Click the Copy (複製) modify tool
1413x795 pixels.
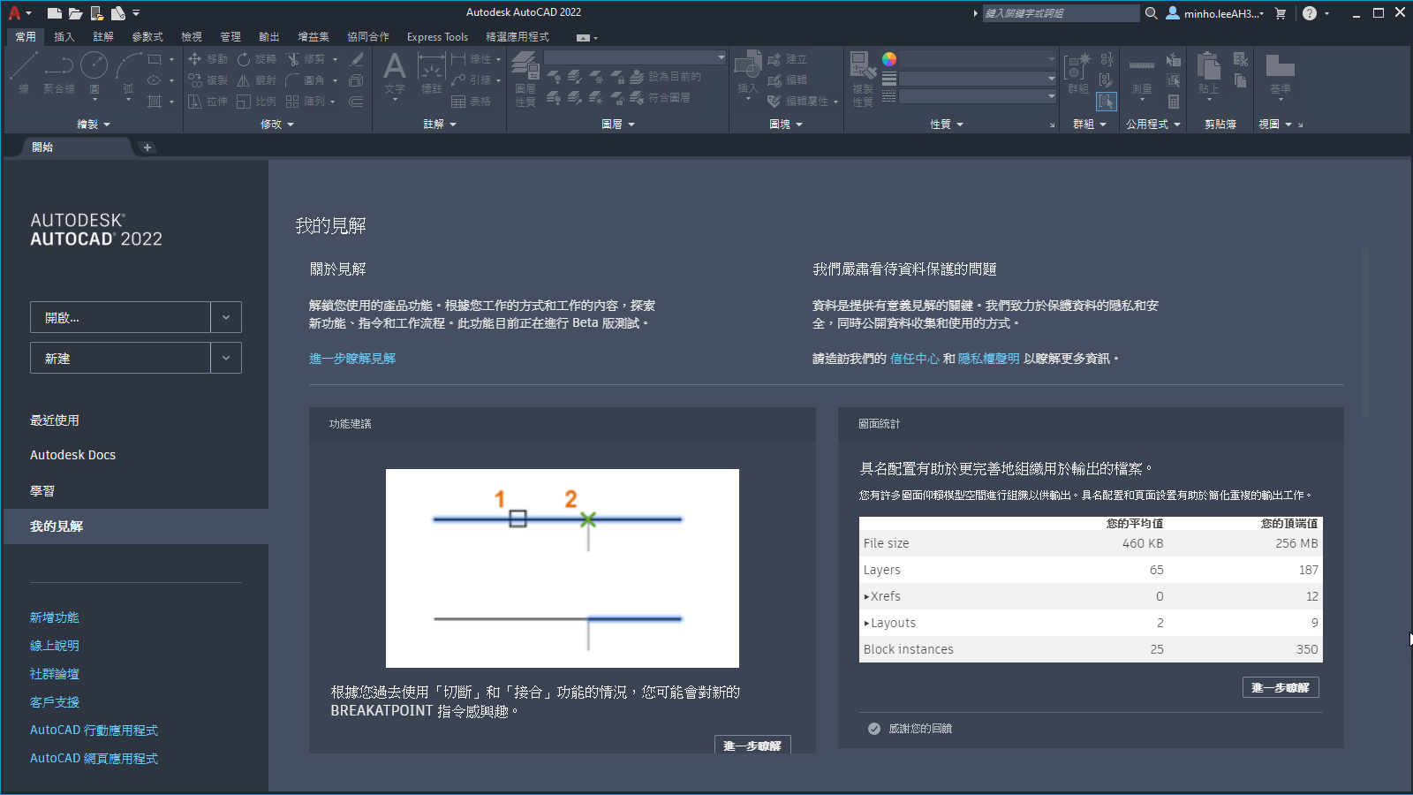pyautogui.click(x=208, y=80)
